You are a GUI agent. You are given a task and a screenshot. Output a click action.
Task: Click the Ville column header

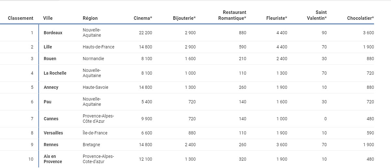click(x=48, y=18)
